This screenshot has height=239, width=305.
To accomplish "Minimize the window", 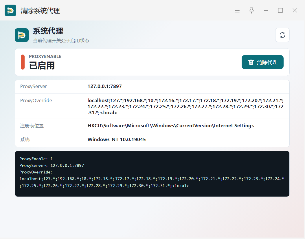I will 266,10.
